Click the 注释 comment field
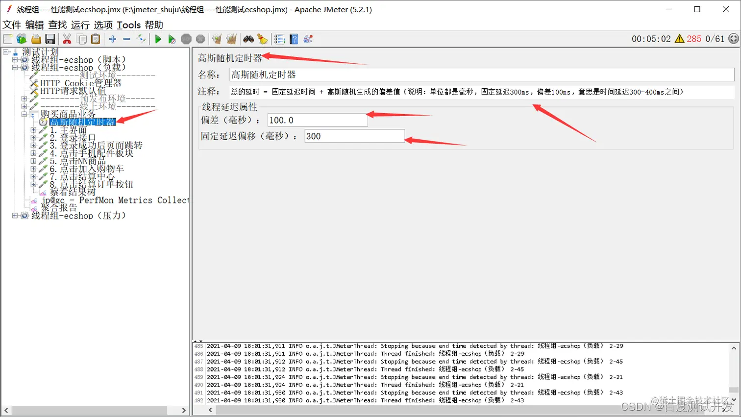Viewport: 741px width, 417px height. [482, 92]
